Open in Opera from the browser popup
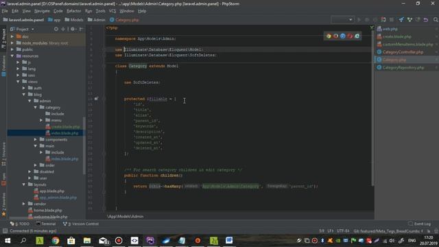 click(350, 36)
